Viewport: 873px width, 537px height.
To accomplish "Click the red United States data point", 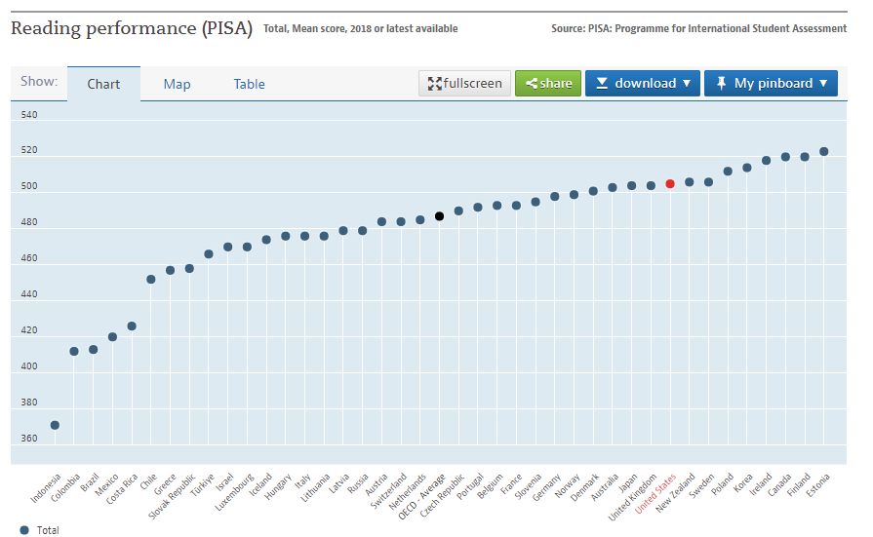I will point(670,183).
